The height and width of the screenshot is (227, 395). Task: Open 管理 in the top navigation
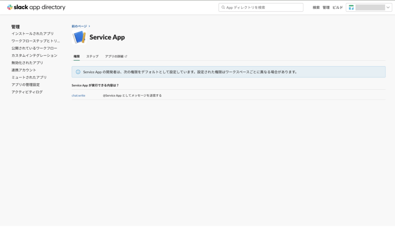tap(326, 7)
